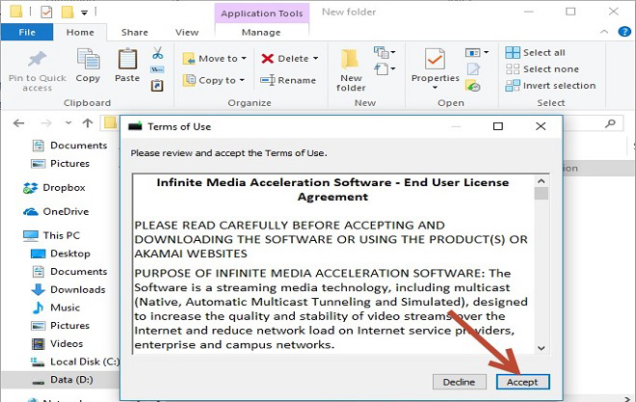636x402 pixels.
Task: Open the Move to dropdown
Action: point(215,59)
